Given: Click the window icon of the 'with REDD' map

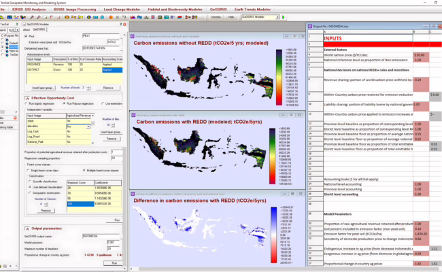Looking at the screenshot, I should point(133,115).
